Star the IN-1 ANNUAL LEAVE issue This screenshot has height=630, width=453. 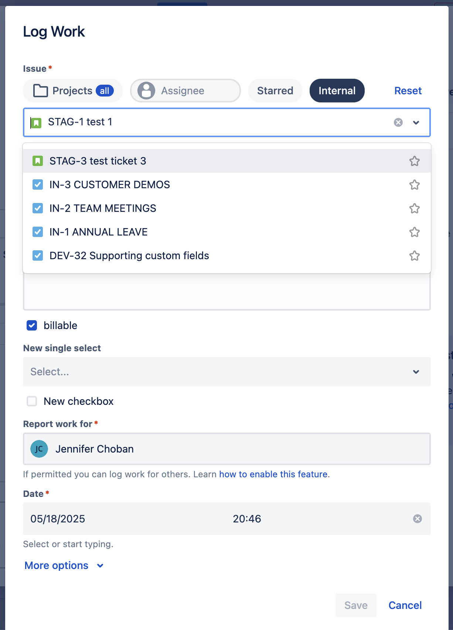414,232
